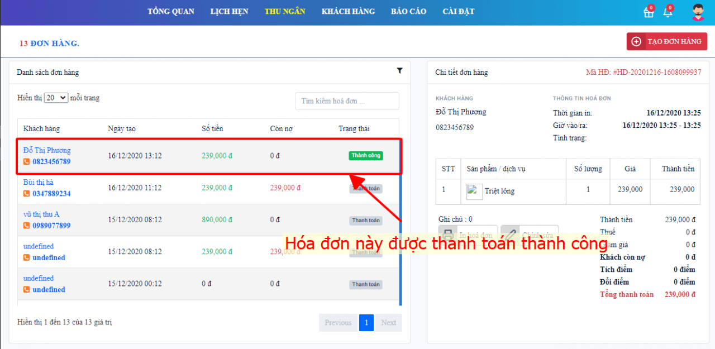Image resolution: width=715 pixels, height=349 pixels.
Task: Open the rows-per-page dropdown showing 20
Action: click(56, 98)
